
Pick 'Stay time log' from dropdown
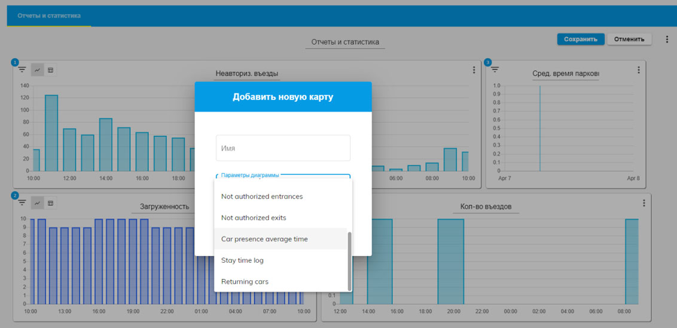242,260
